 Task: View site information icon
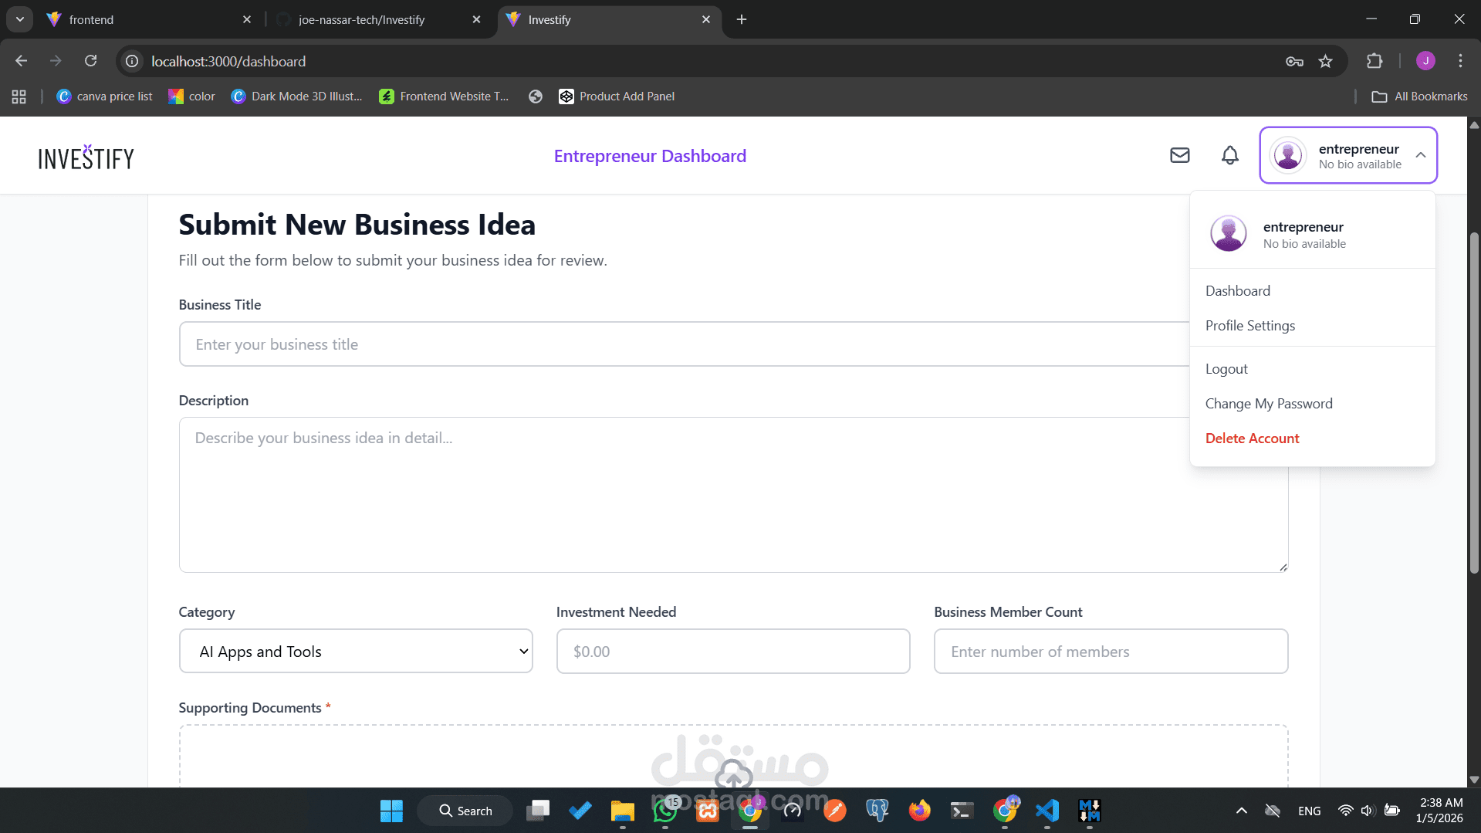132,61
